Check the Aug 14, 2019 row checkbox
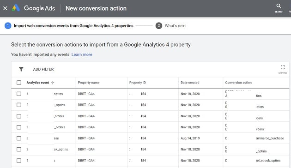291x168 pixels. (x=19, y=138)
